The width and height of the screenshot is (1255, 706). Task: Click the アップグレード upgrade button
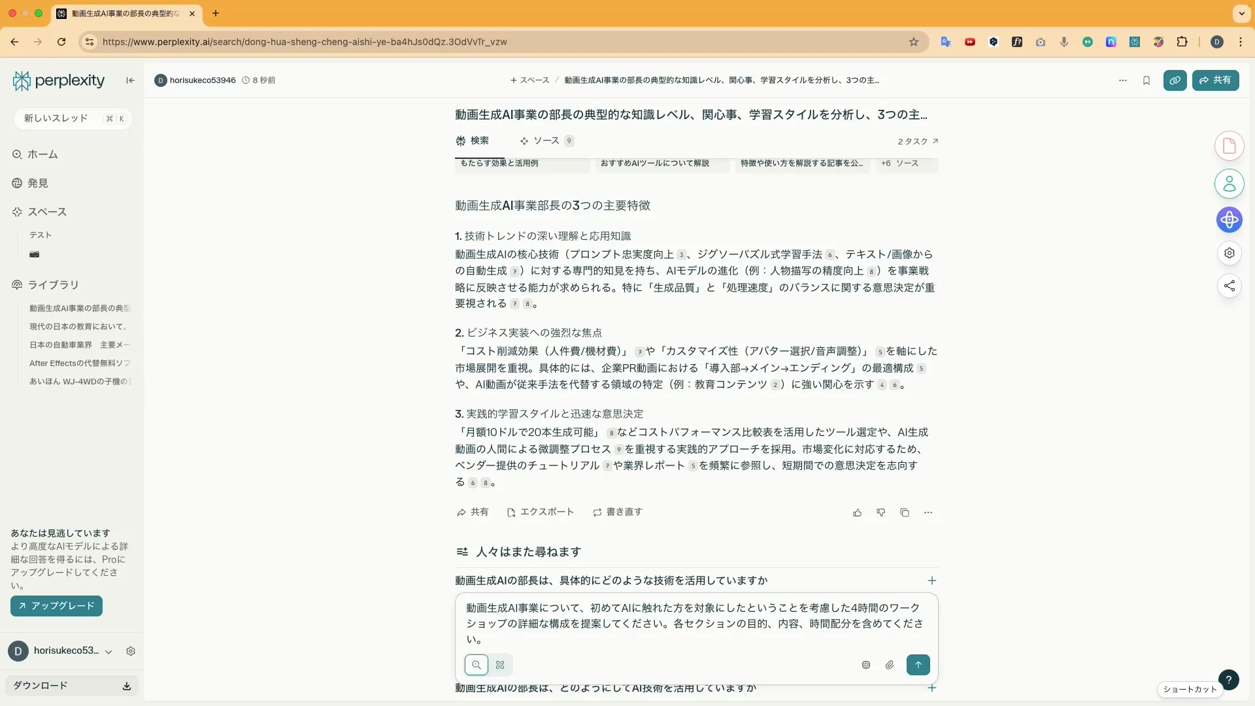coord(56,606)
